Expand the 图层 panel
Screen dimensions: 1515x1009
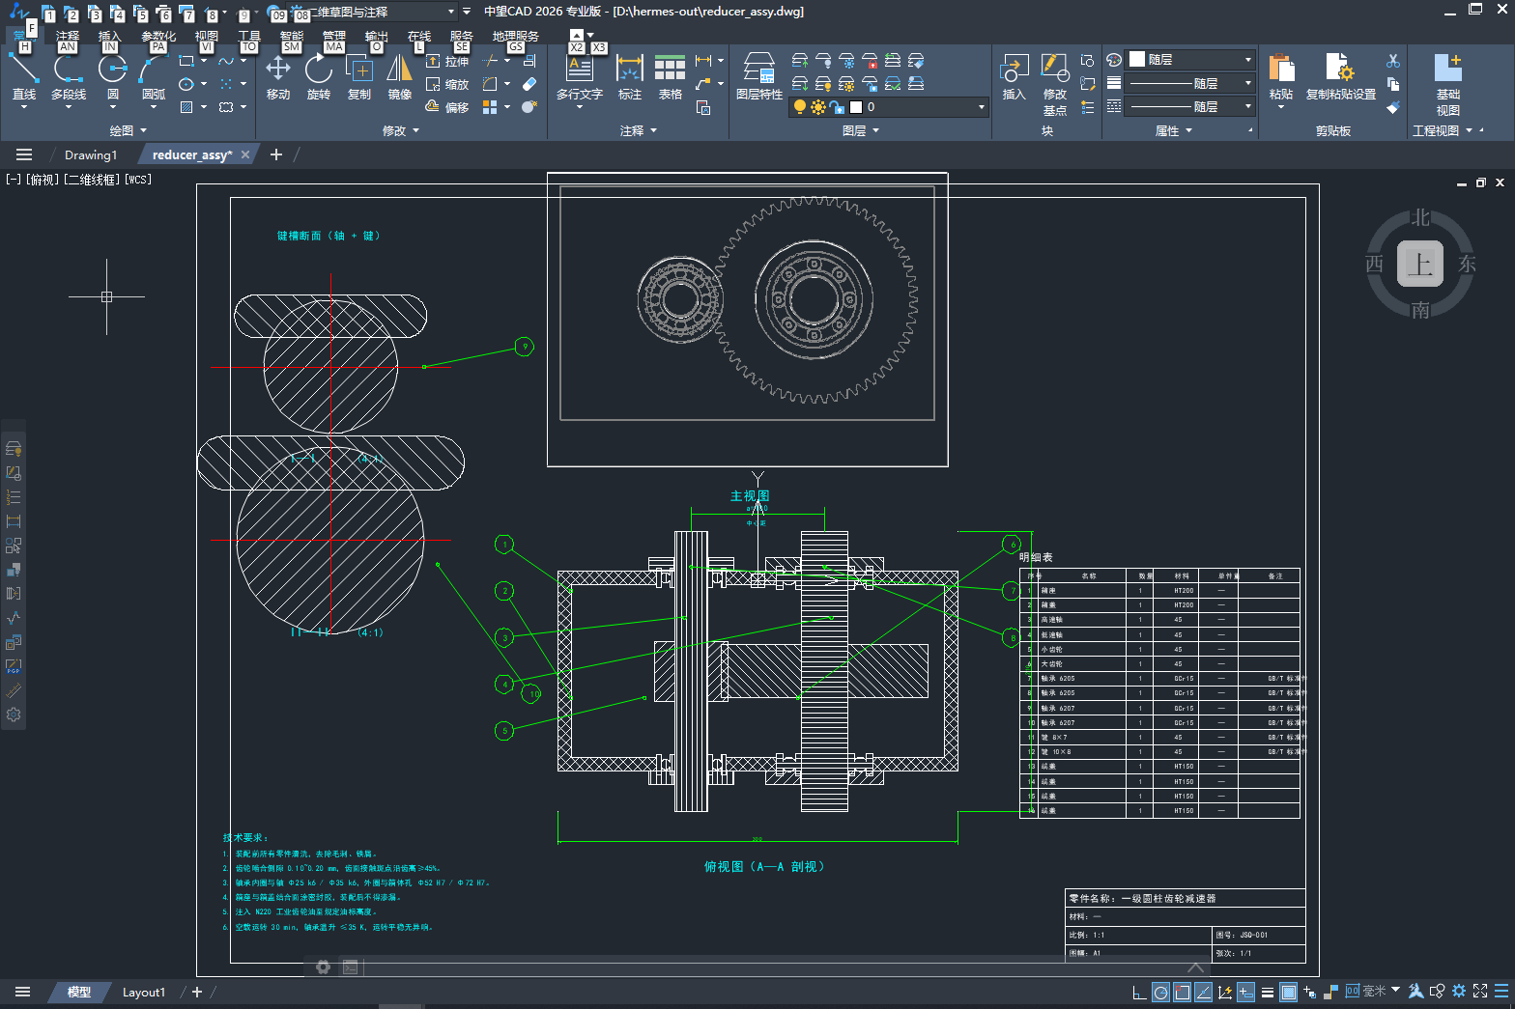coord(861,130)
